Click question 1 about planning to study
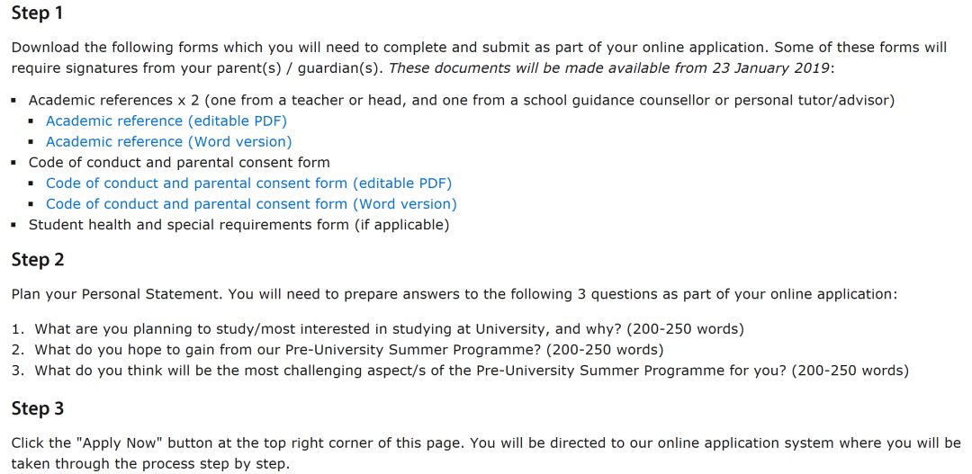The width and height of the screenshot is (972, 474). click(389, 329)
